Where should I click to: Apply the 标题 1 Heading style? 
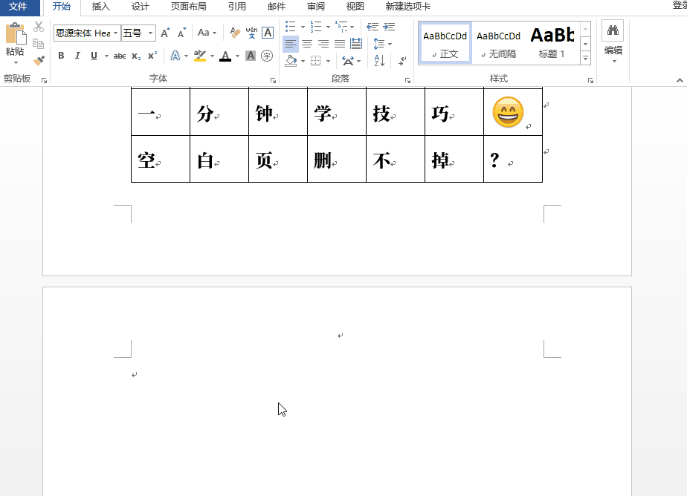pyautogui.click(x=552, y=43)
